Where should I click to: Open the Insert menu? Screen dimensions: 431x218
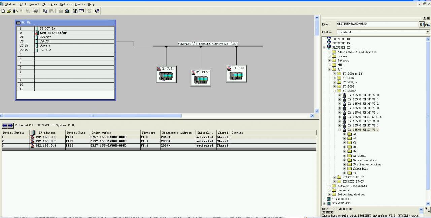coord(34,4)
